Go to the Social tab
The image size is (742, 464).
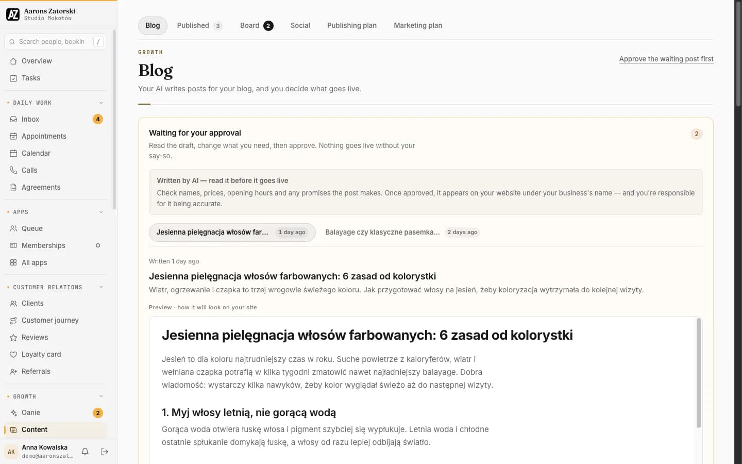[300, 26]
